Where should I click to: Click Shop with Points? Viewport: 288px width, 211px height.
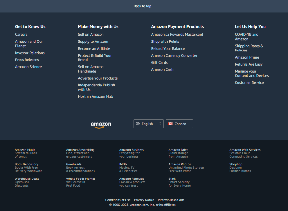point(165,42)
